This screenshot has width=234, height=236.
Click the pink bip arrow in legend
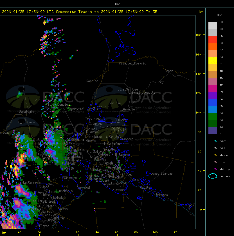tap(213, 162)
